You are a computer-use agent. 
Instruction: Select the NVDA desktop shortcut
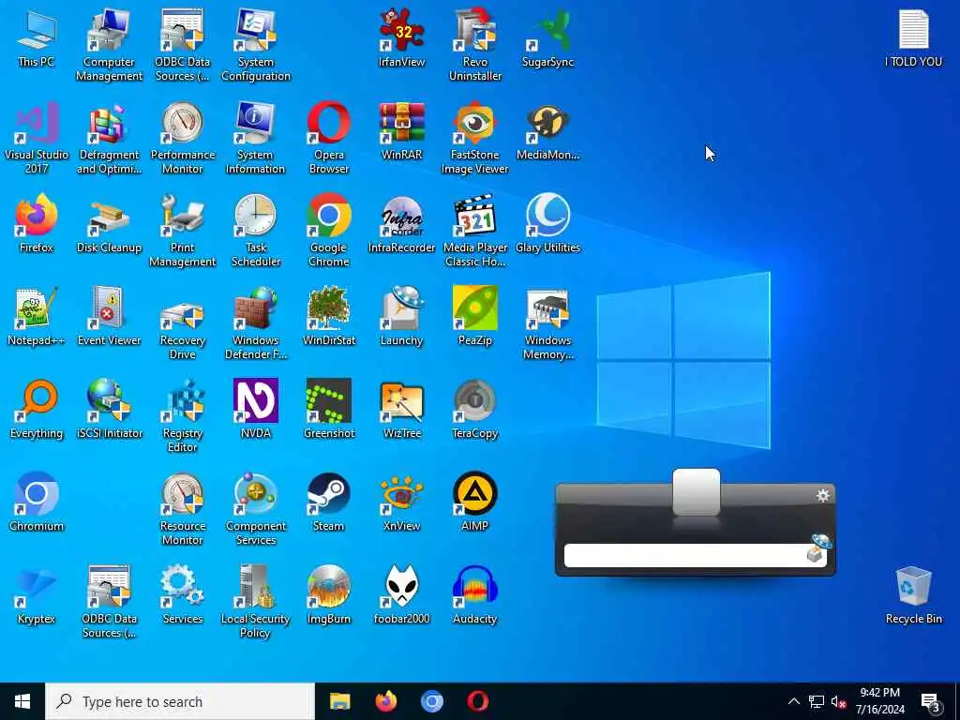(x=255, y=410)
